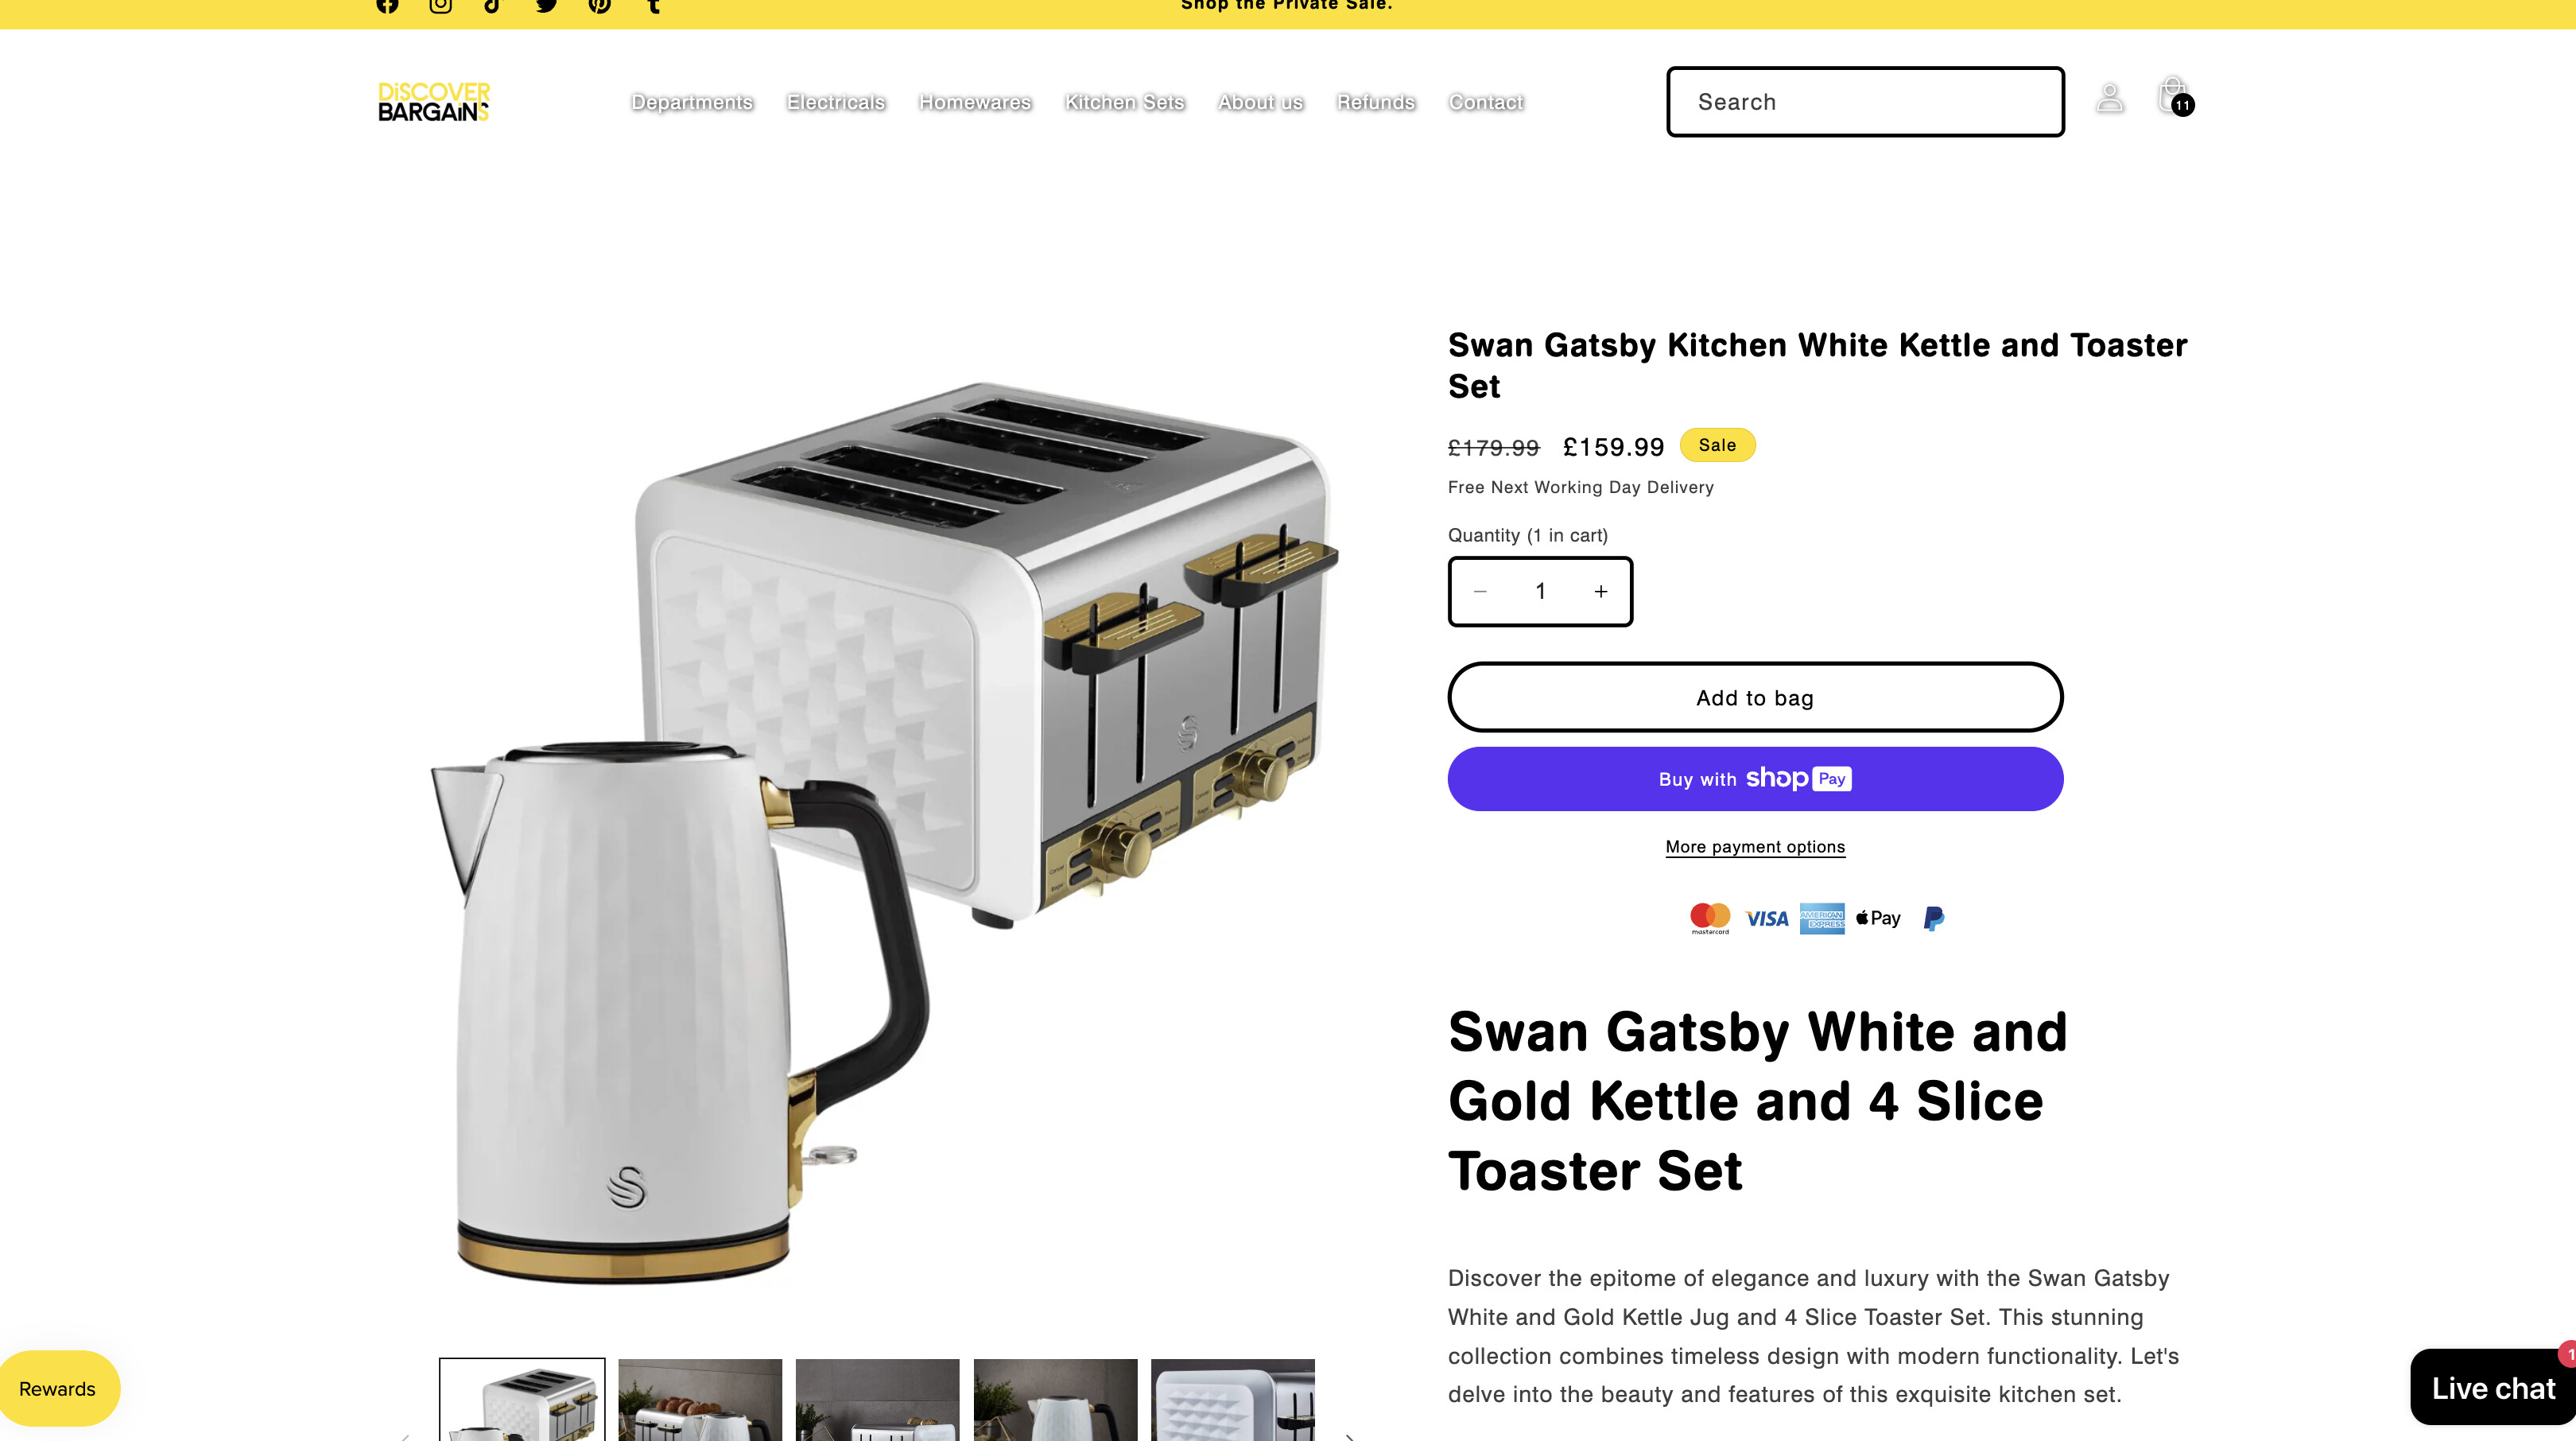Open the Facebook social link
Image resolution: width=2576 pixels, height=1441 pixels.
tap(387, 6)
